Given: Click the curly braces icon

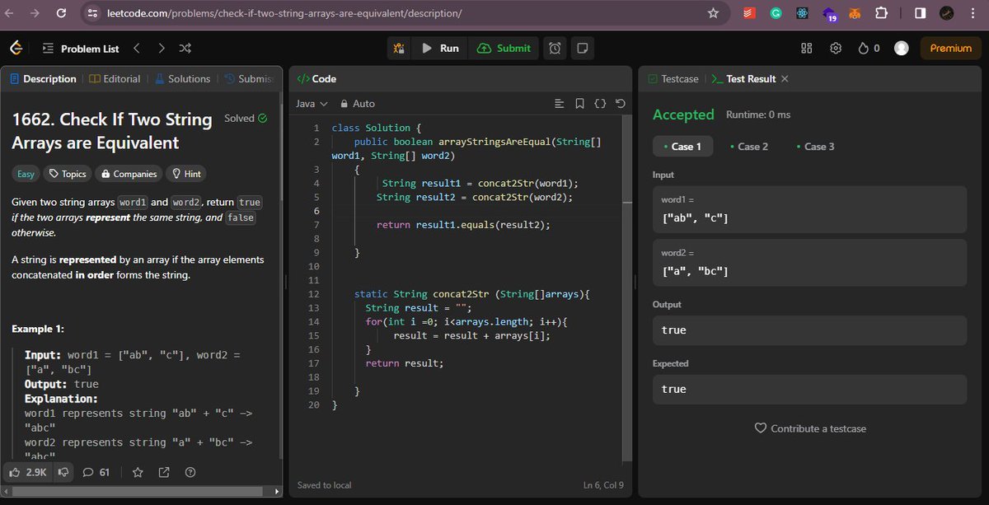Looking at the screenshot, I should pyautogui.click(x=600, y=104).
